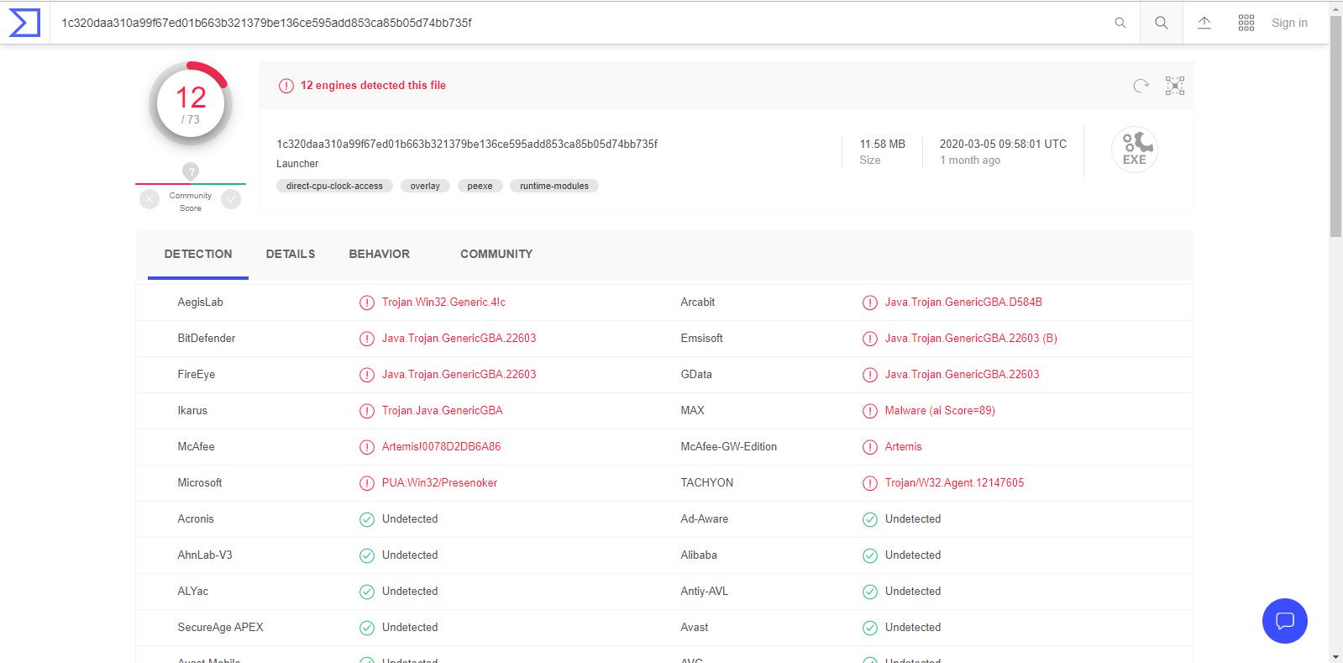Vote malicious with the X community button
1343x663 pixels.
150,199
